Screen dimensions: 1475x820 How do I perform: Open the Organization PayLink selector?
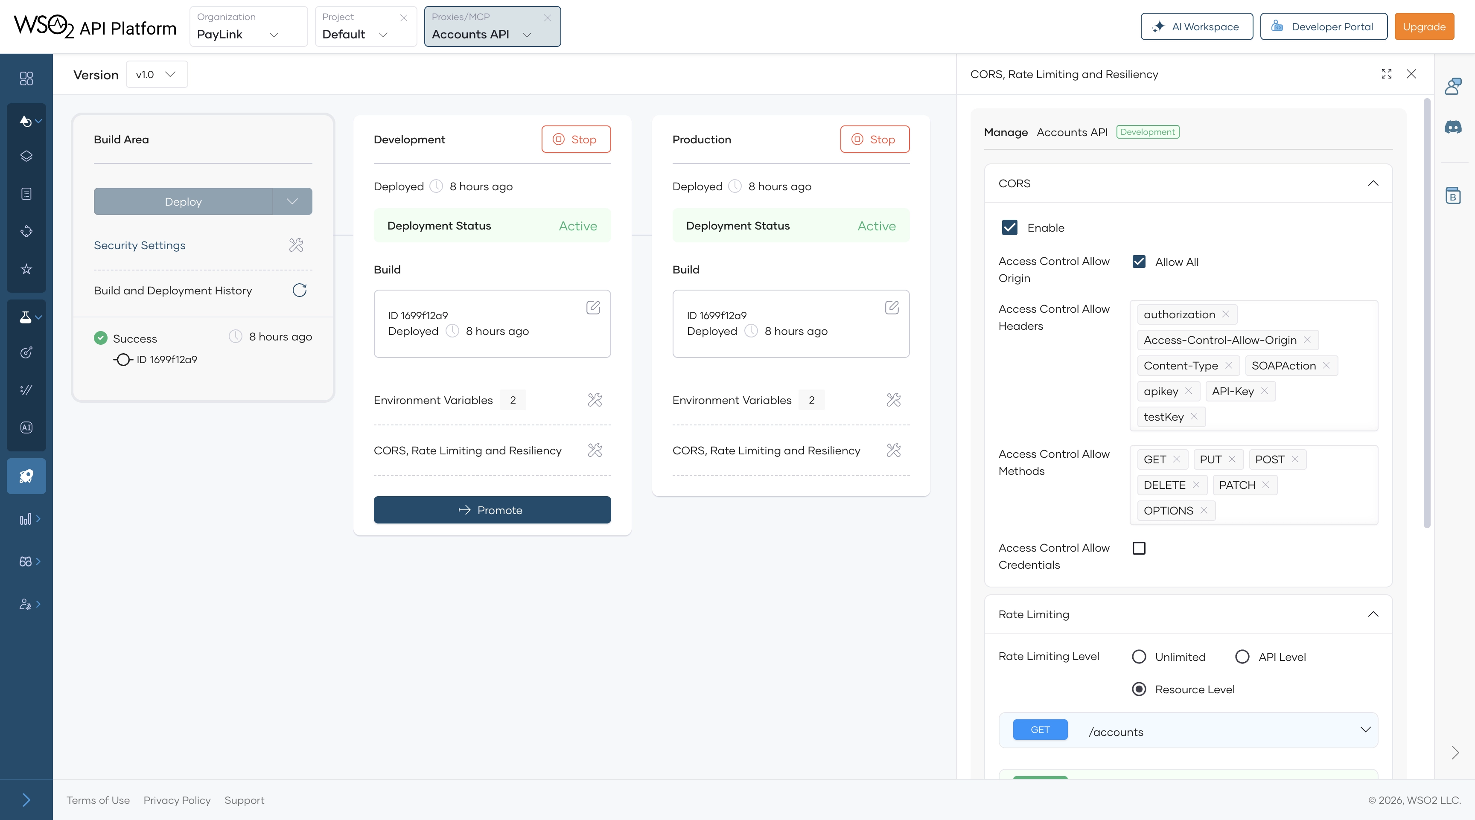click(248, 26)
